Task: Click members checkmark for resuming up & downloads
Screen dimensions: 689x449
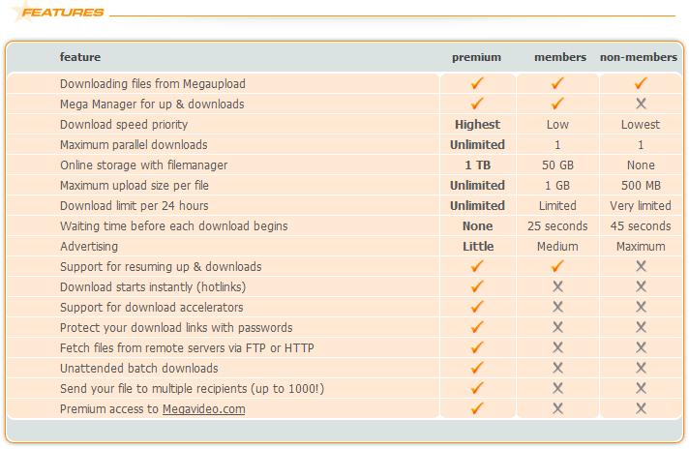Action: pos(557,266)
